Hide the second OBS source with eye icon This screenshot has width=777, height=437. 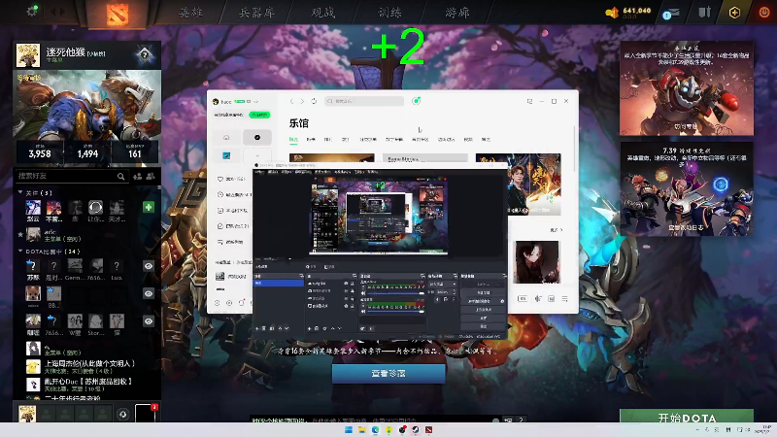[x=346, y=290]
